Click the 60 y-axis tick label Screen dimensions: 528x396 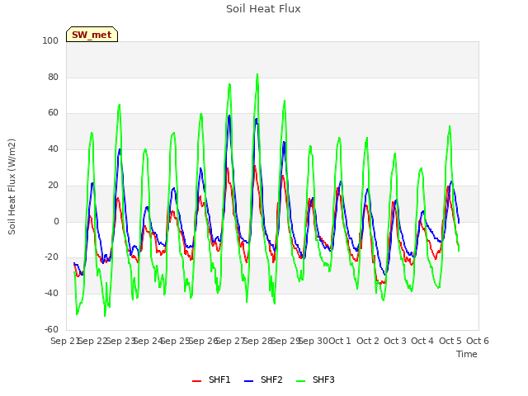[53, 113]
